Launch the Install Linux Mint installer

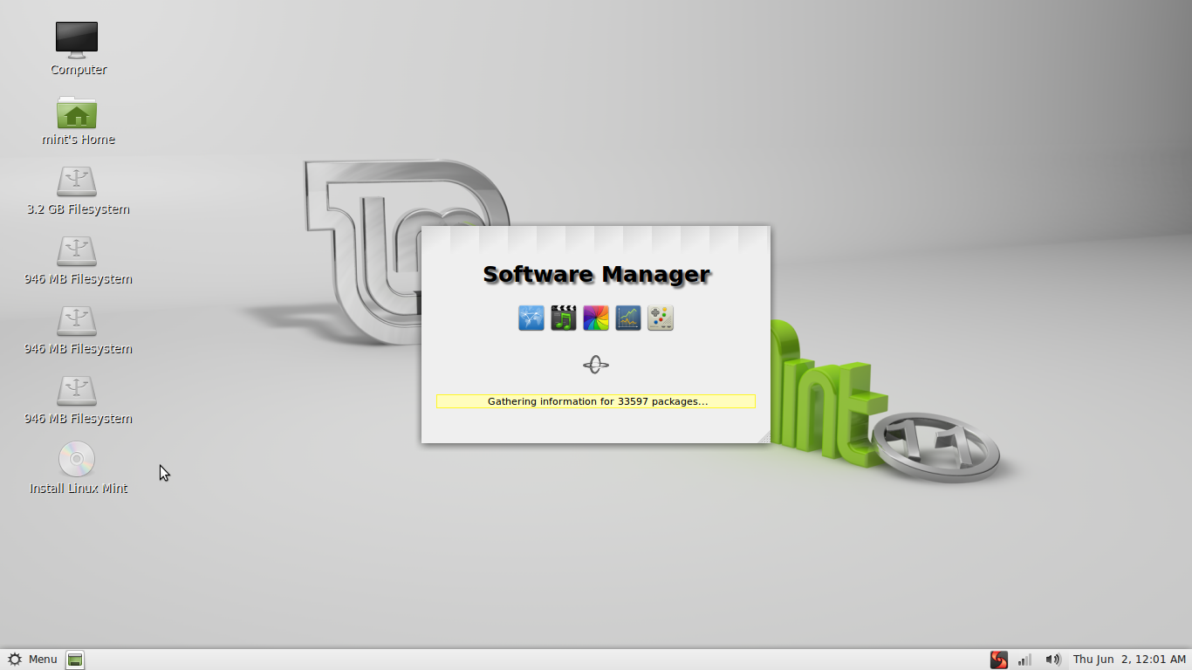(77, 460)
